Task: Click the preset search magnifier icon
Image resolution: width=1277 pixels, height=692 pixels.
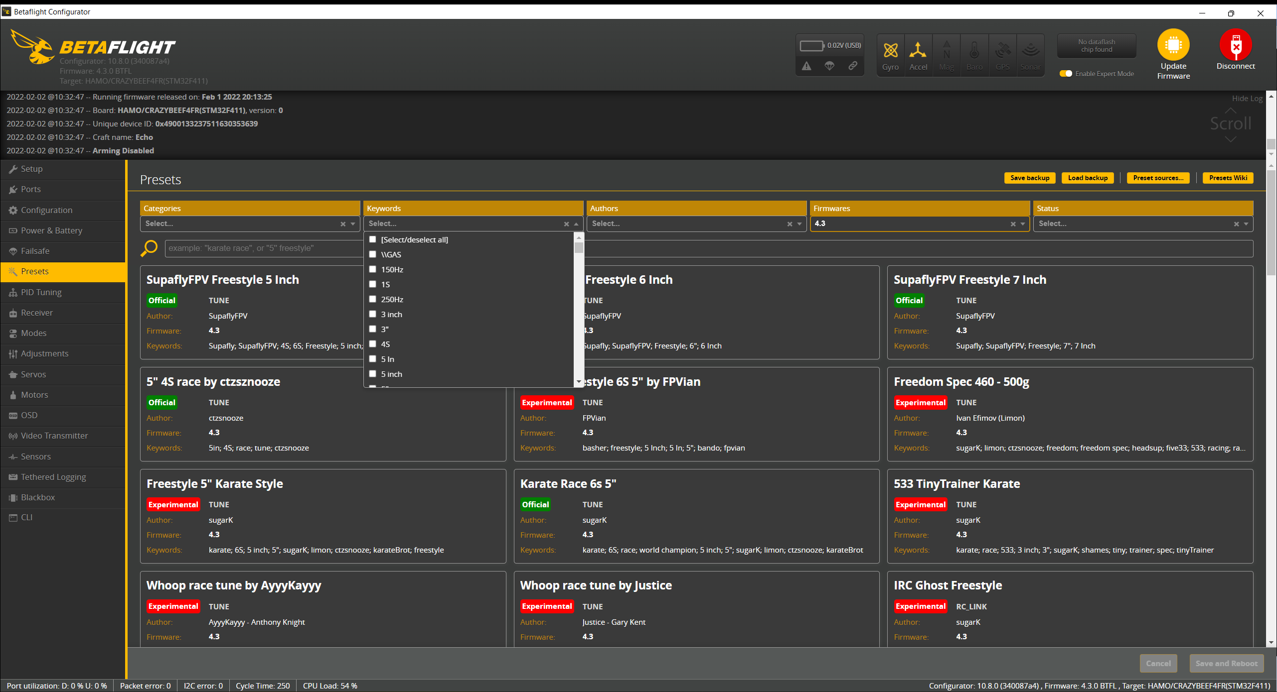Action: pos(149,248)
